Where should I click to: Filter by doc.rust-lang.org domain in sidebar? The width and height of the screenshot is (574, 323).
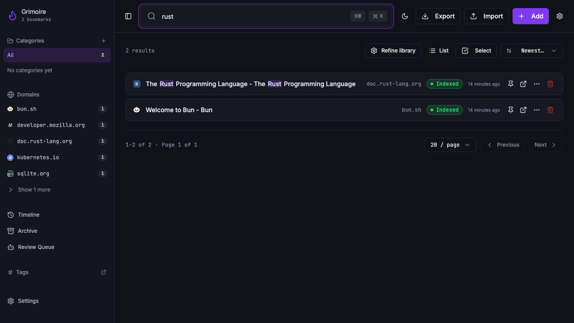coord(57,141)
